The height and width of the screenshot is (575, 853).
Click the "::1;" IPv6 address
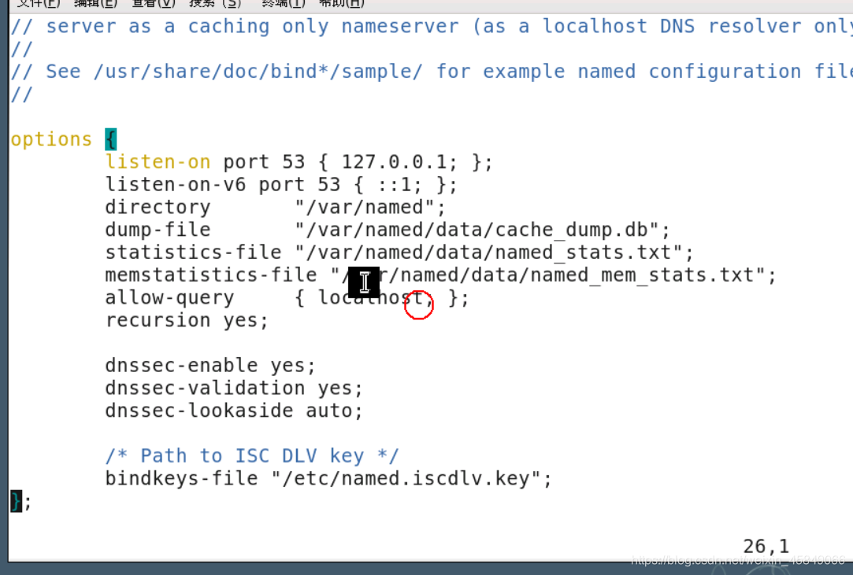click(x=400, y=185)
